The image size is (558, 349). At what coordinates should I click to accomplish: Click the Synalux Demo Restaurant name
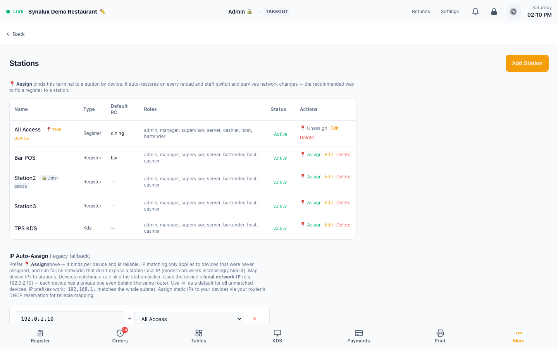63,12
